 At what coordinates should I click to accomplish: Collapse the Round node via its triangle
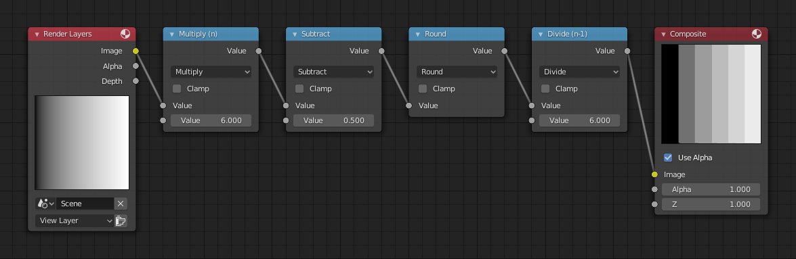pyautogui.click(x=418, y=34)
